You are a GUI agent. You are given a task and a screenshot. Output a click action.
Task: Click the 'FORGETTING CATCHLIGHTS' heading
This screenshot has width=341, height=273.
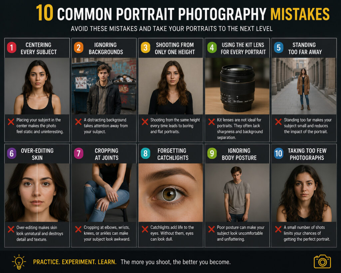(173, 154)
